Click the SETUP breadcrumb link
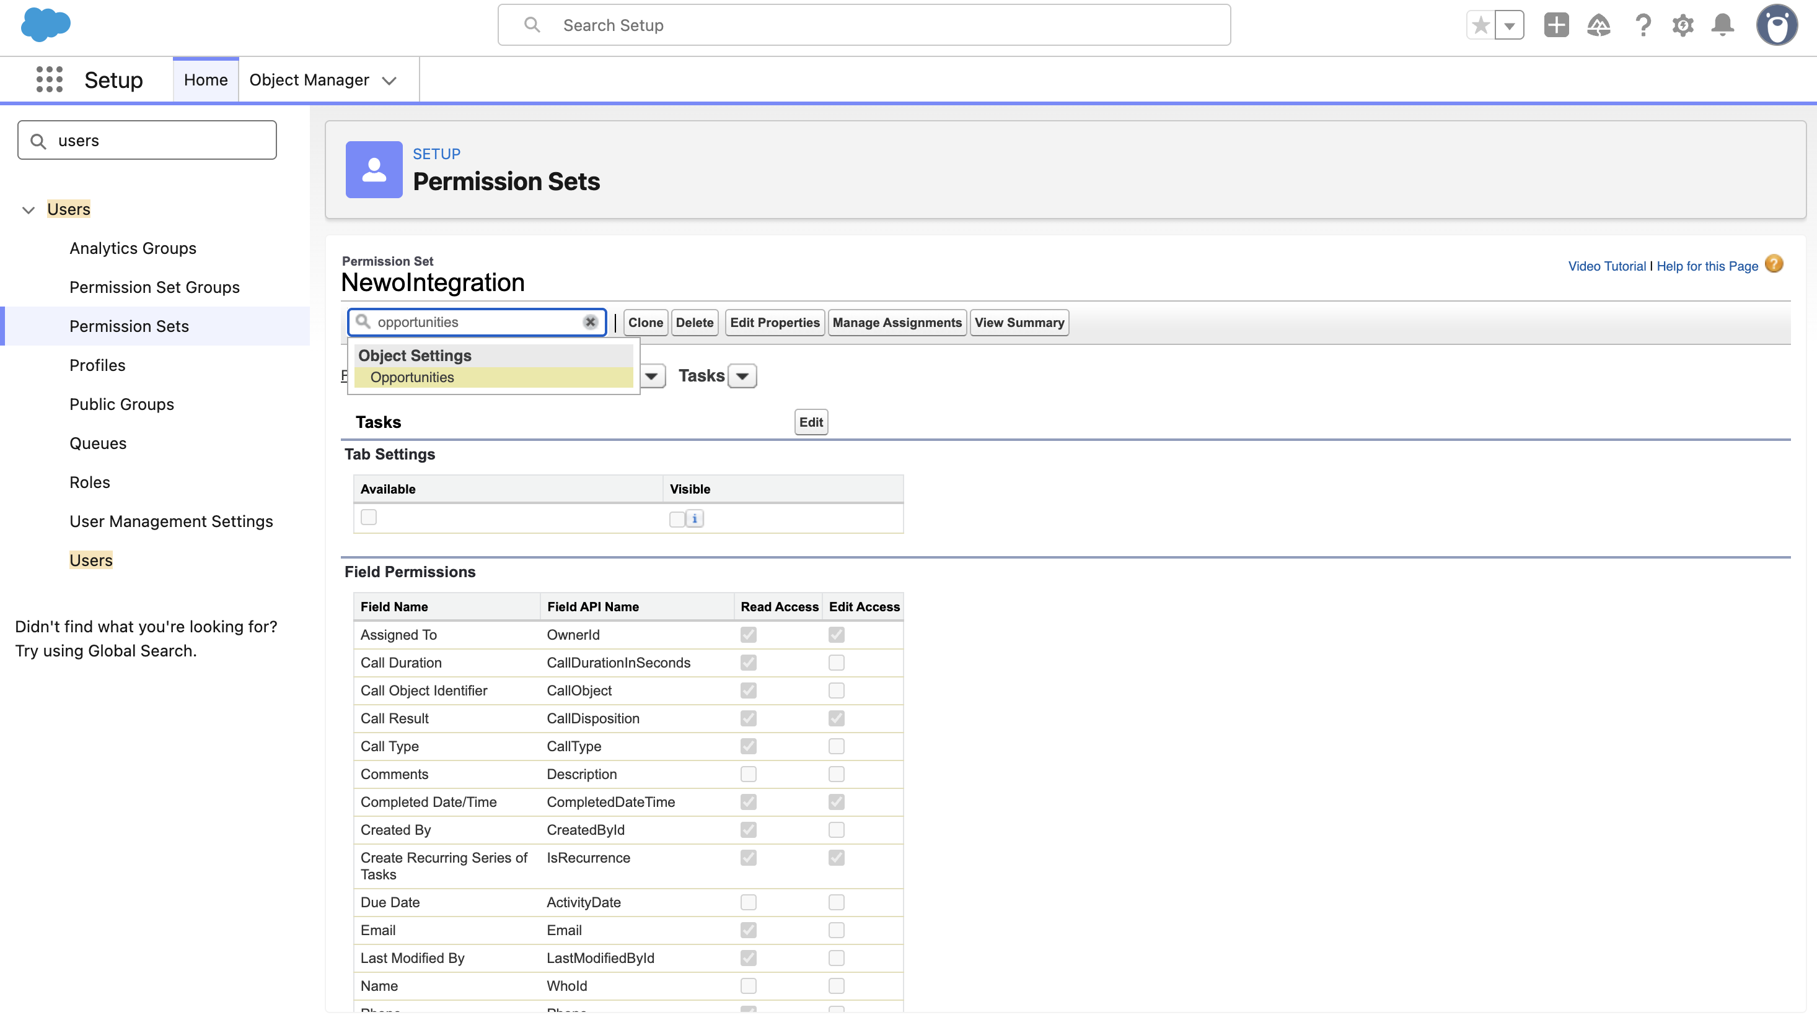 coord(437,154)
